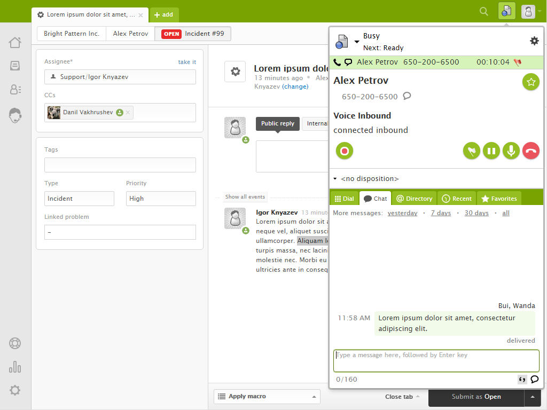Mute the microphone on the call
547x410 pixels.
pyautogui.click(x=511, y=151)
